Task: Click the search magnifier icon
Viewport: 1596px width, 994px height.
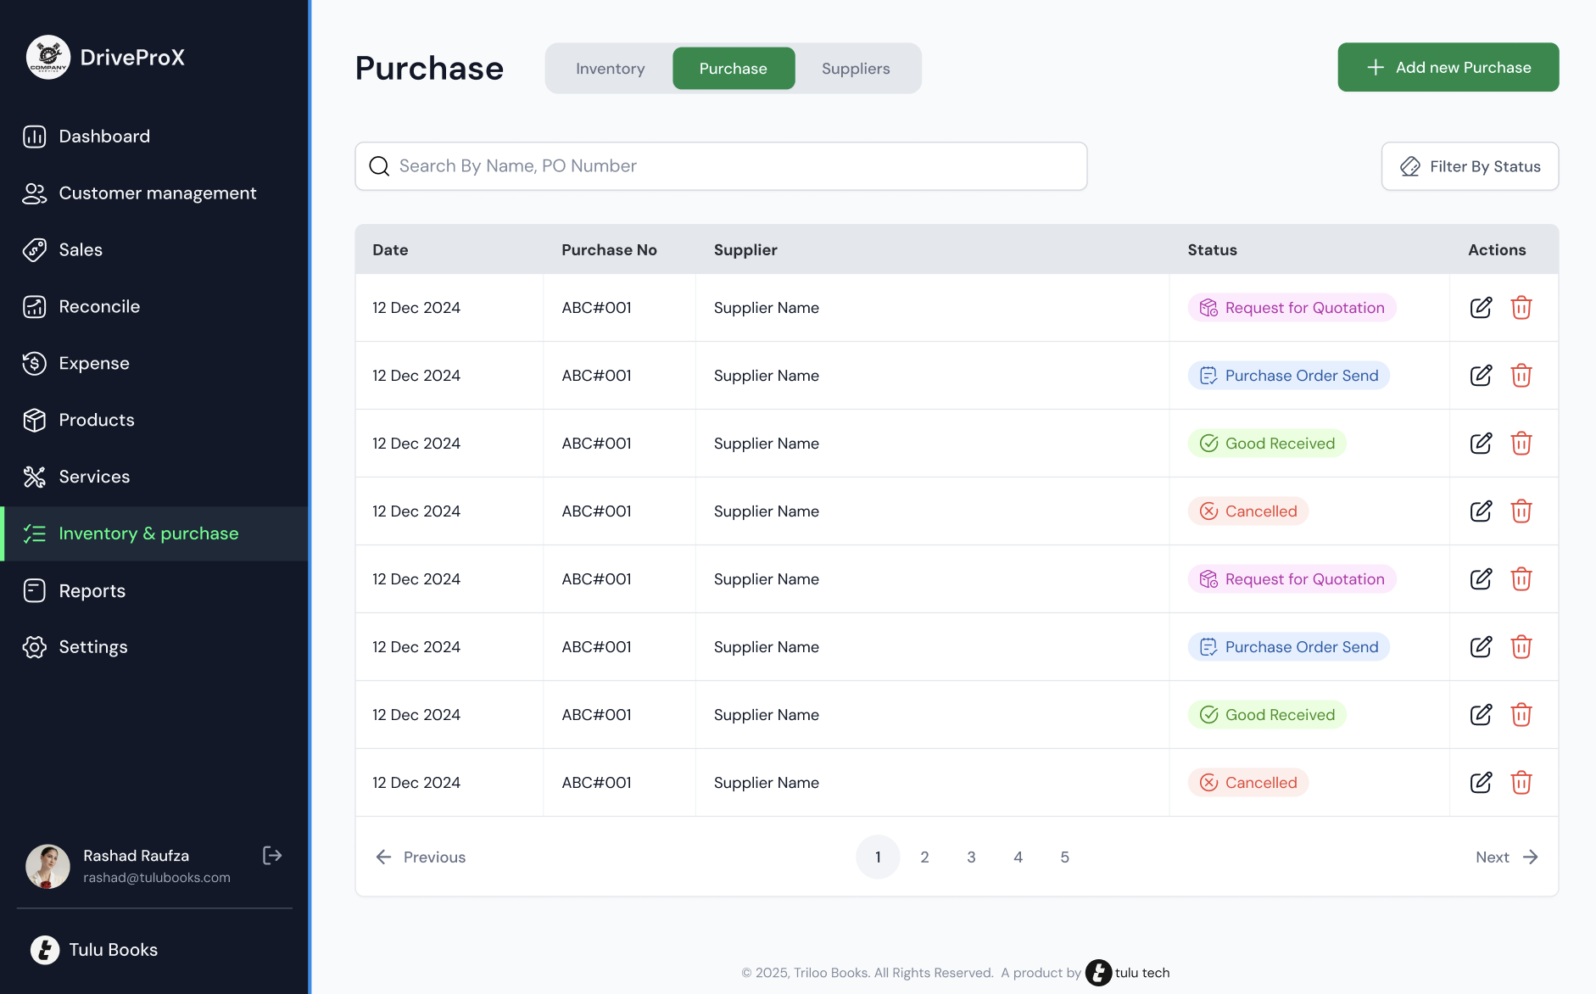Action: (378, 165)
